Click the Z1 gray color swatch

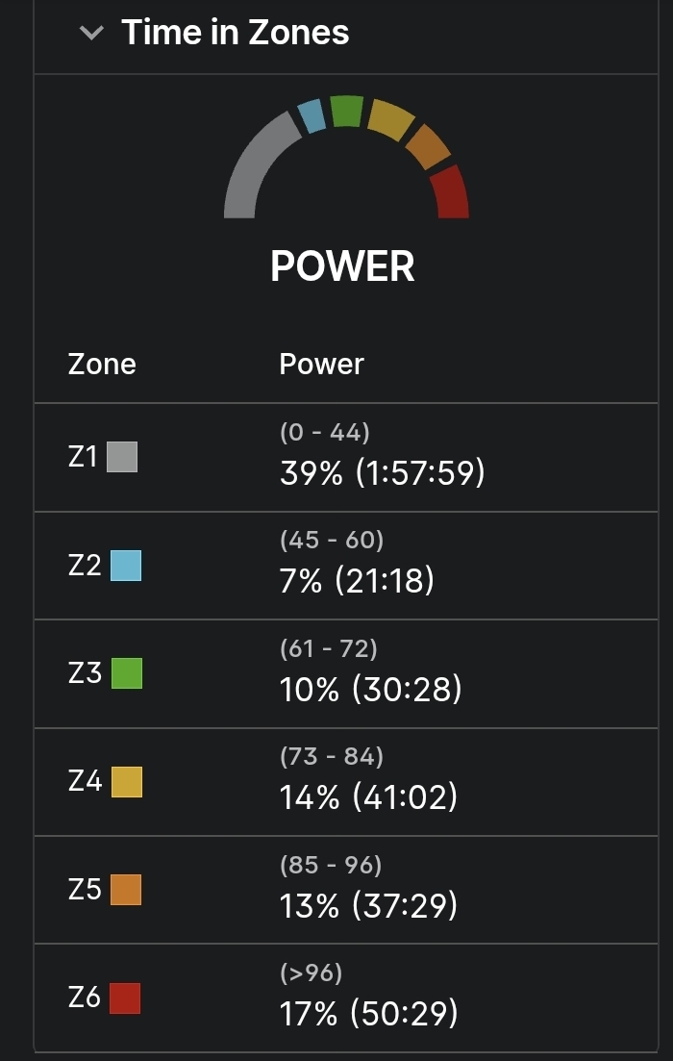(122, 457)
